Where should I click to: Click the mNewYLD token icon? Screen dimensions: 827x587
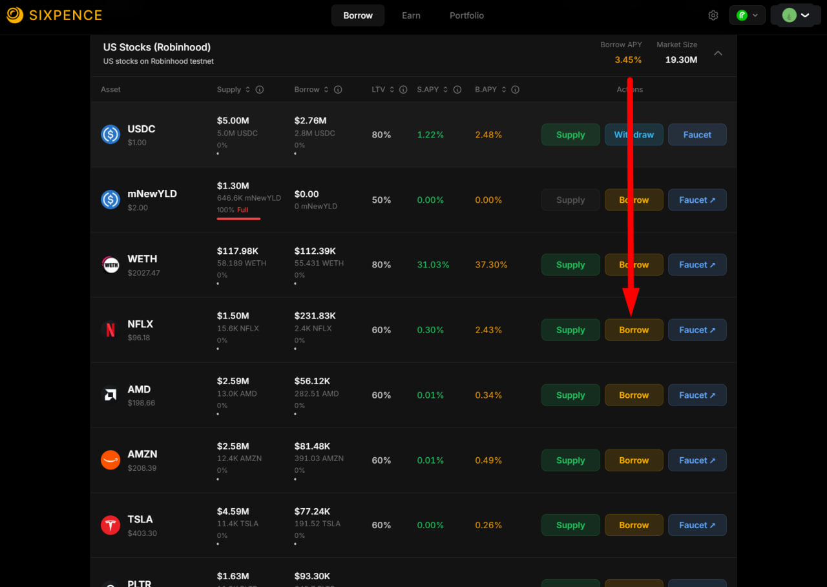(x=110, y=200)
